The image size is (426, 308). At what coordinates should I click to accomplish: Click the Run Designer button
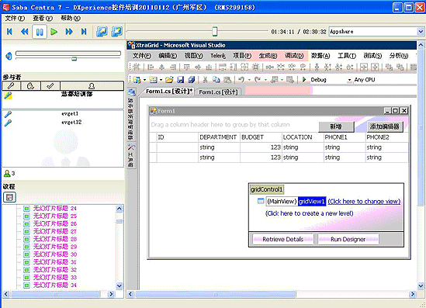[348, 239]
